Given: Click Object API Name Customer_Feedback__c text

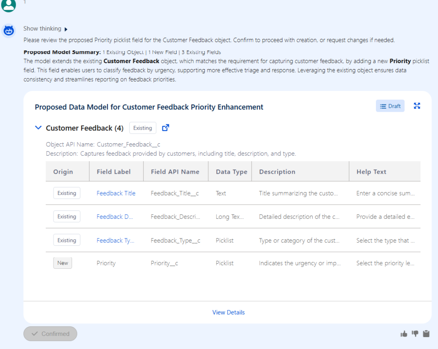Looking at the screenshot, I should [x=103, y=144].
